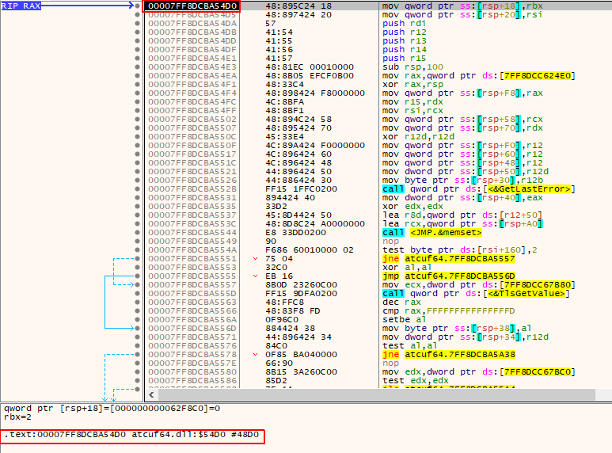Follow jump target atcuf64.7FF8DCBA5557

[x=460, y=258]
